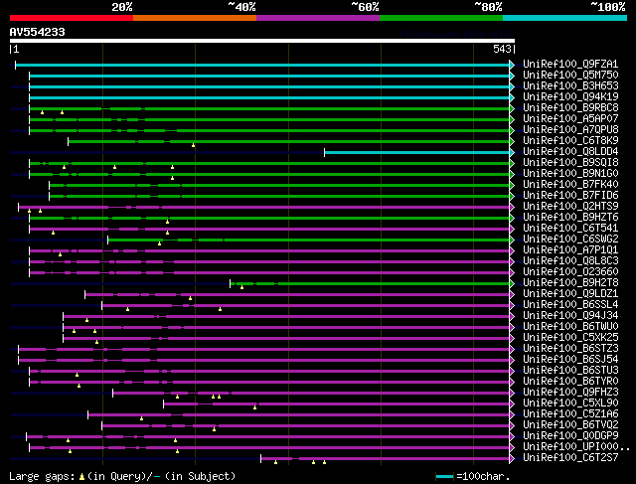The width and height of the screenshot is (636, 484).
Task: Select UniRef100_B9H2T8 label
Action: point(570,283)
